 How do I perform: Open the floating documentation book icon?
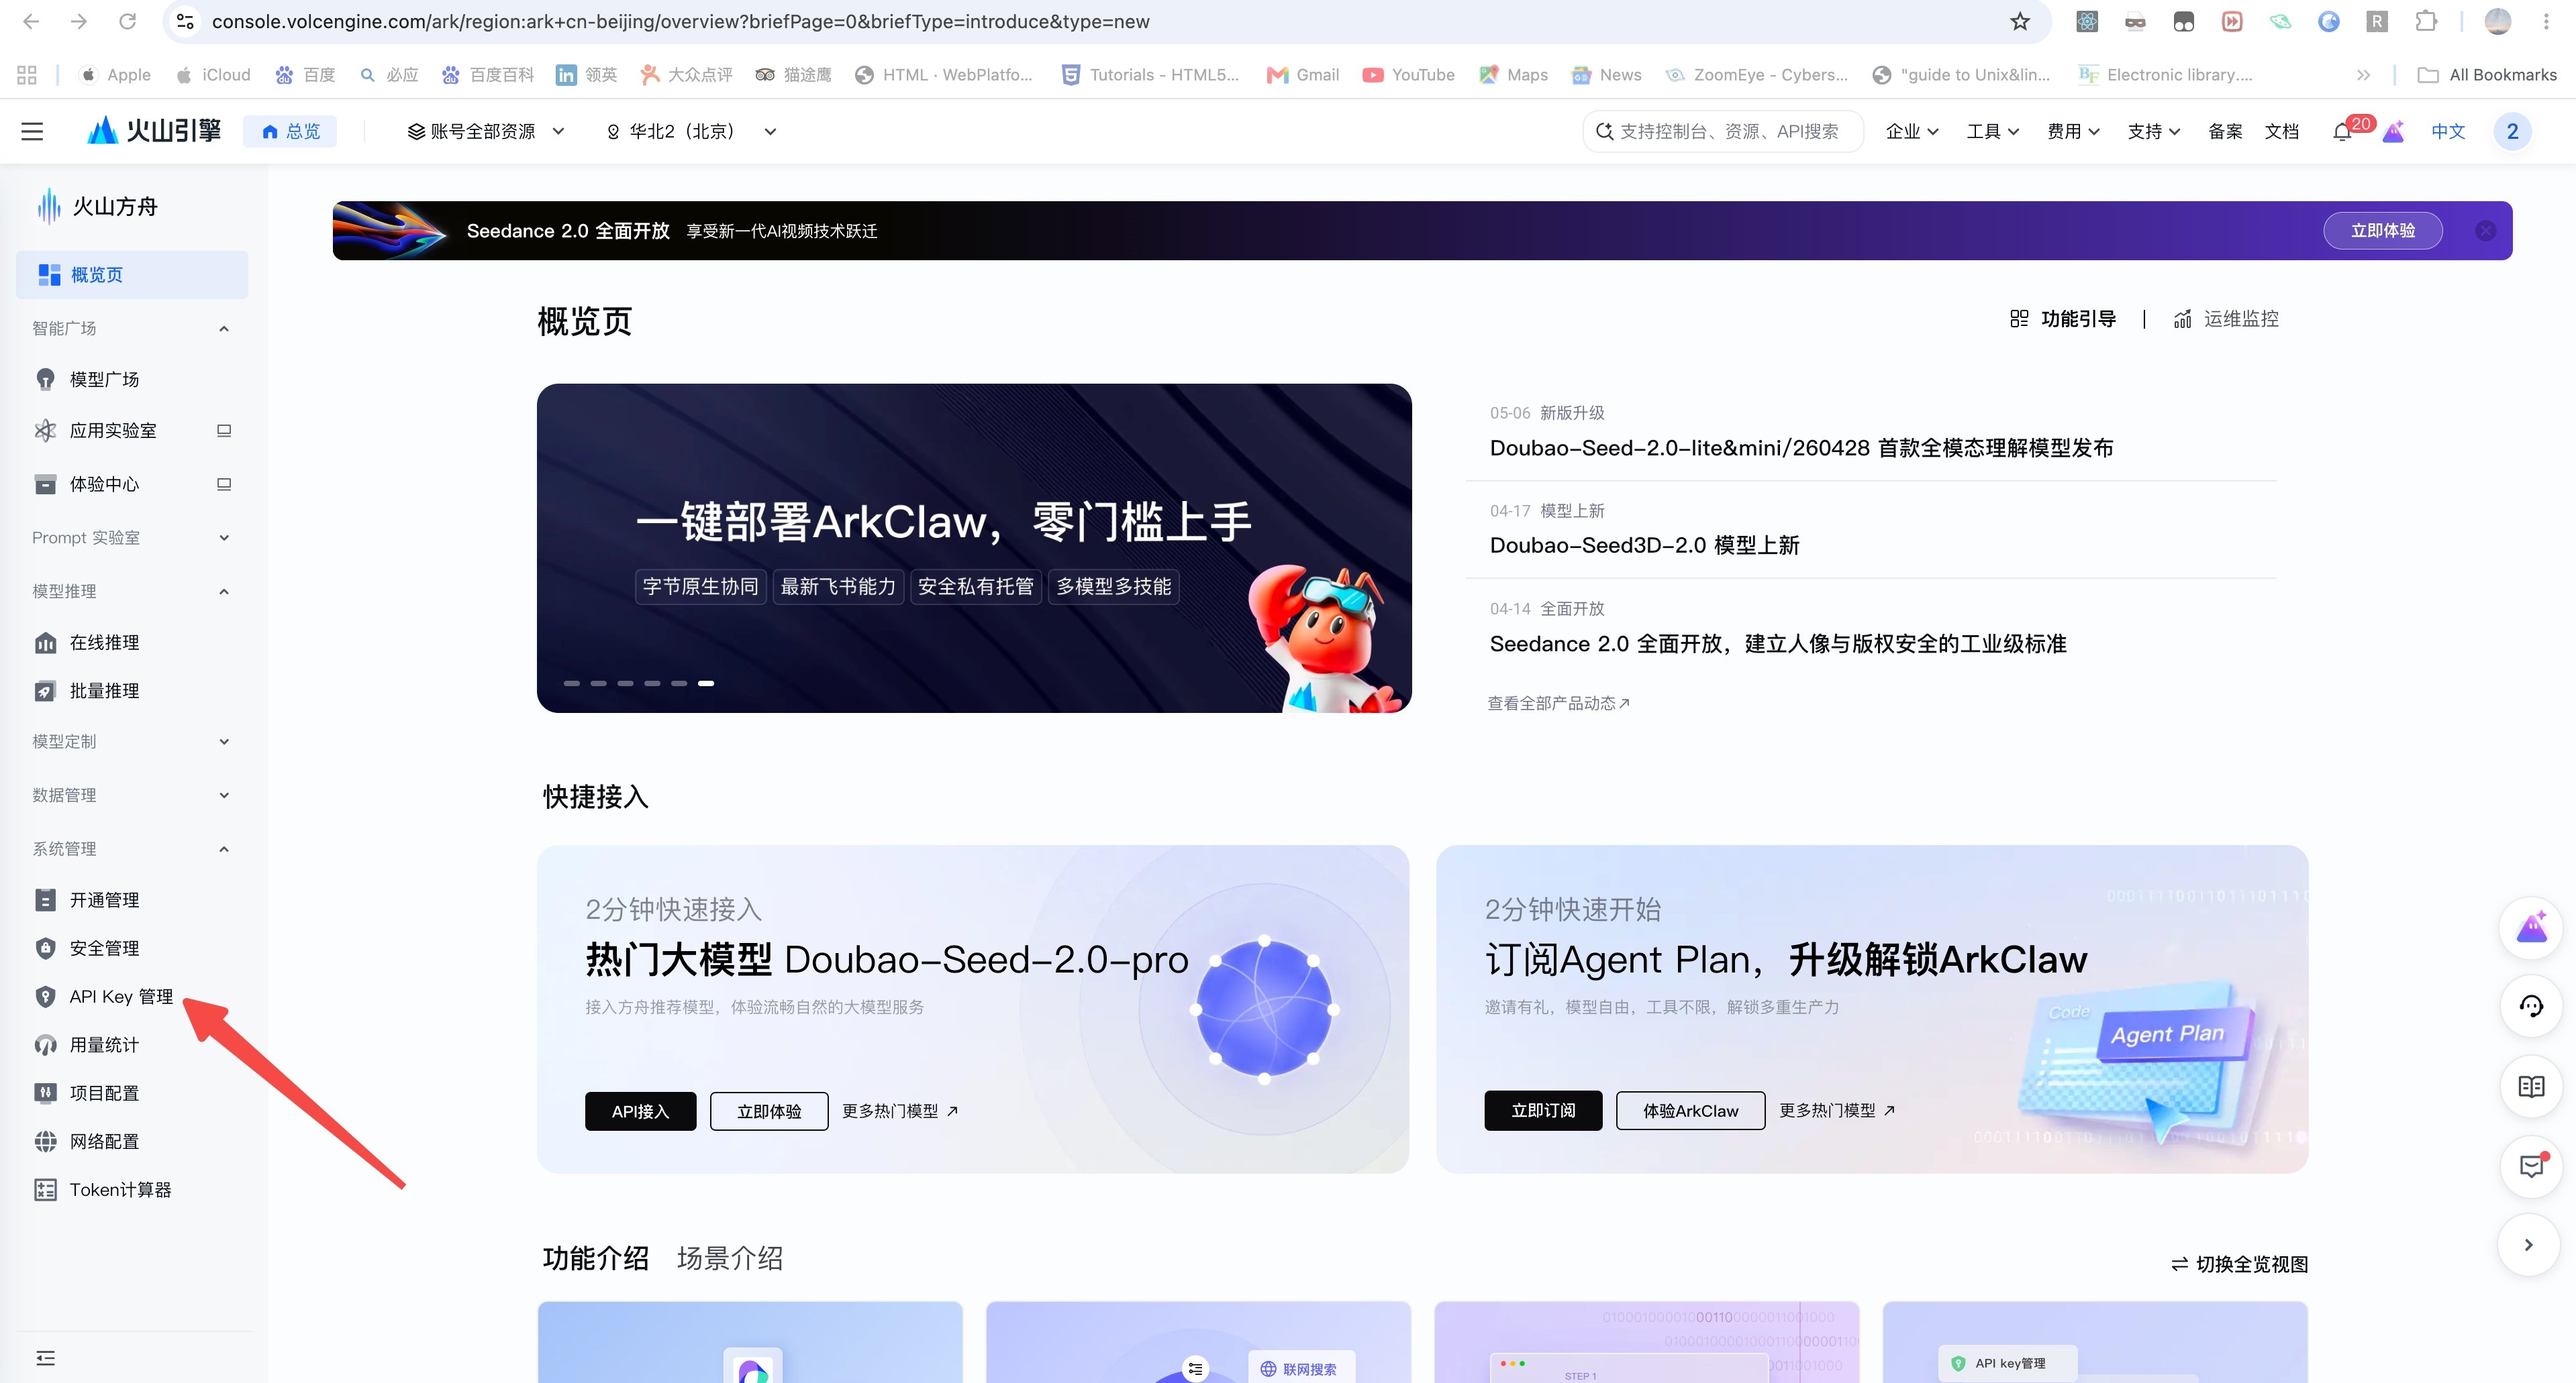point(2531,1087)
